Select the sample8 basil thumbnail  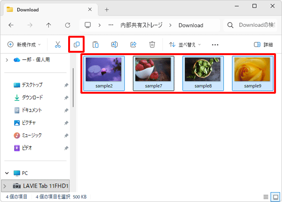203,73
